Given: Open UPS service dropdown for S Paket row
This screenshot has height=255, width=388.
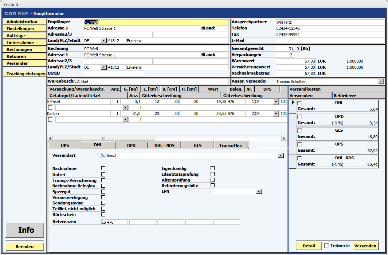Looking at the screenshot, I should tap(276, 101).
